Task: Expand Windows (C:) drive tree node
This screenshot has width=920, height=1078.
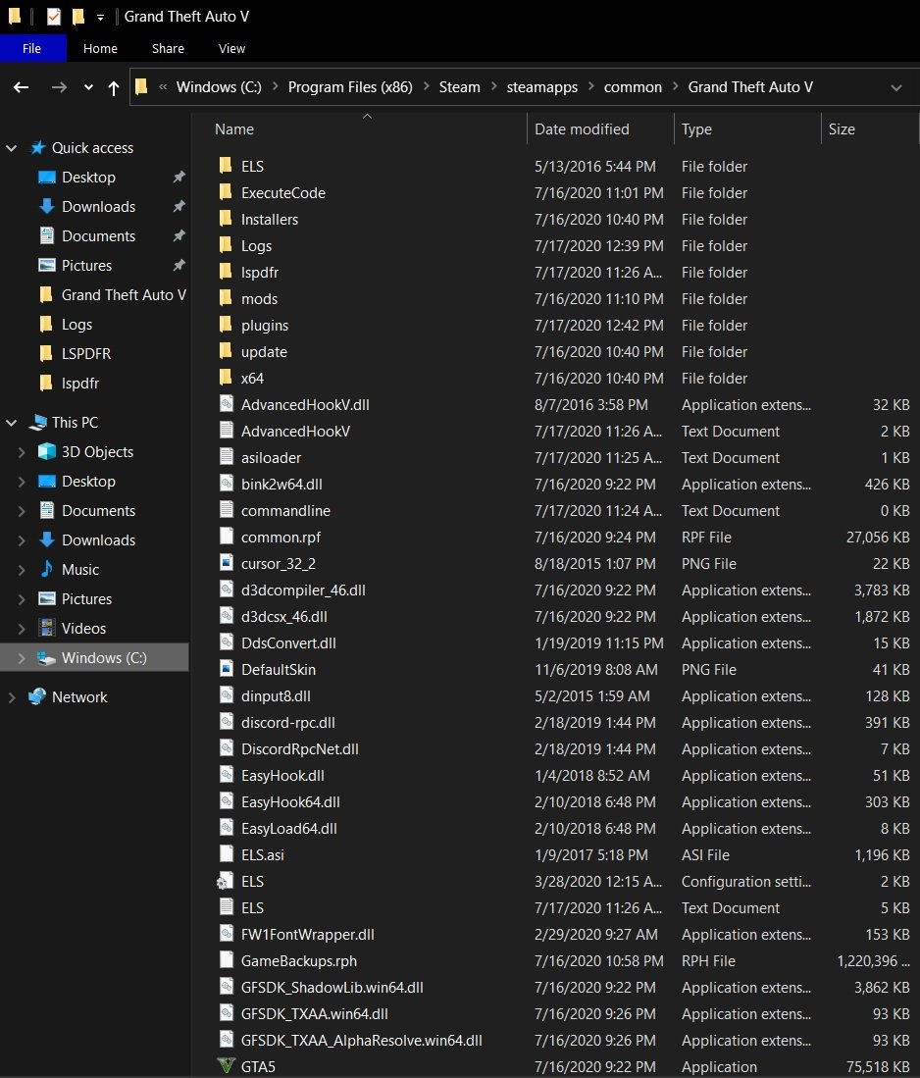Action: point(22,658)
